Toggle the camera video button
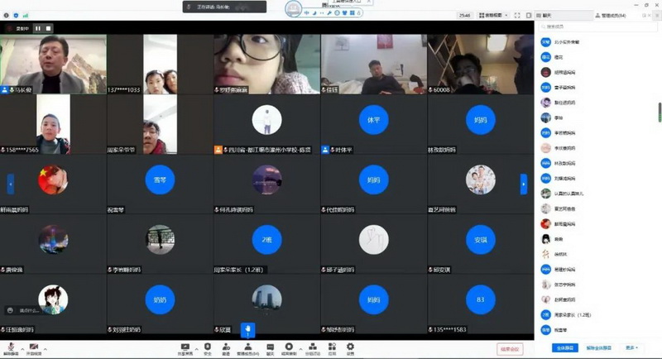662x359 pixels. pos(34,347)
